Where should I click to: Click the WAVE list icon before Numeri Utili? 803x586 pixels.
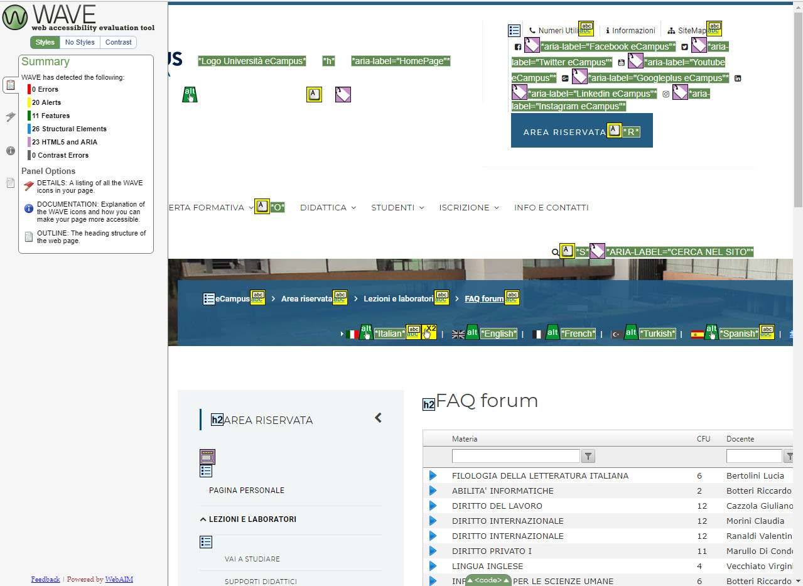click(x=514, y=31)
